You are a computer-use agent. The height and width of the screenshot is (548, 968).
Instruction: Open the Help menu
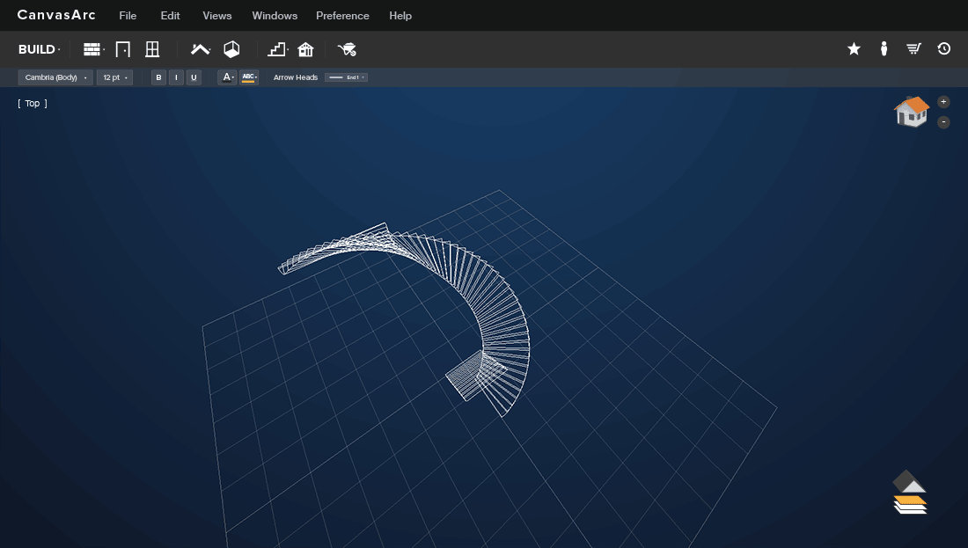400,16
